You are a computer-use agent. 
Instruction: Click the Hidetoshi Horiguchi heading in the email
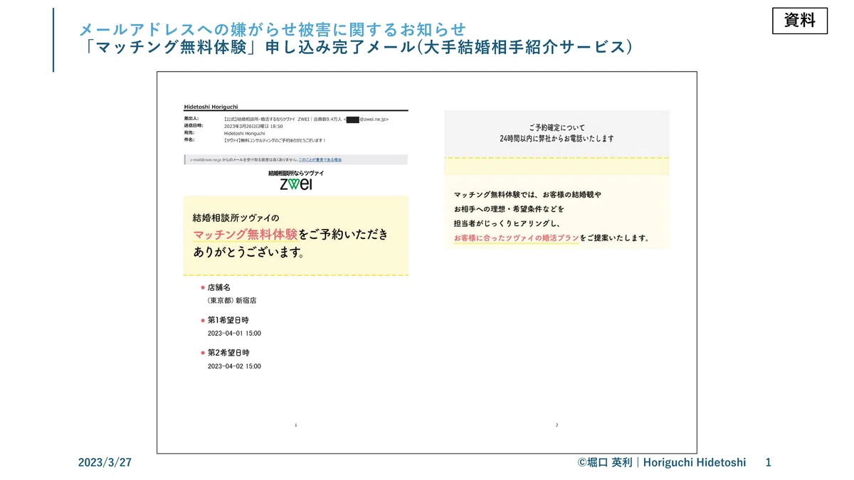[x=211, y=106]
